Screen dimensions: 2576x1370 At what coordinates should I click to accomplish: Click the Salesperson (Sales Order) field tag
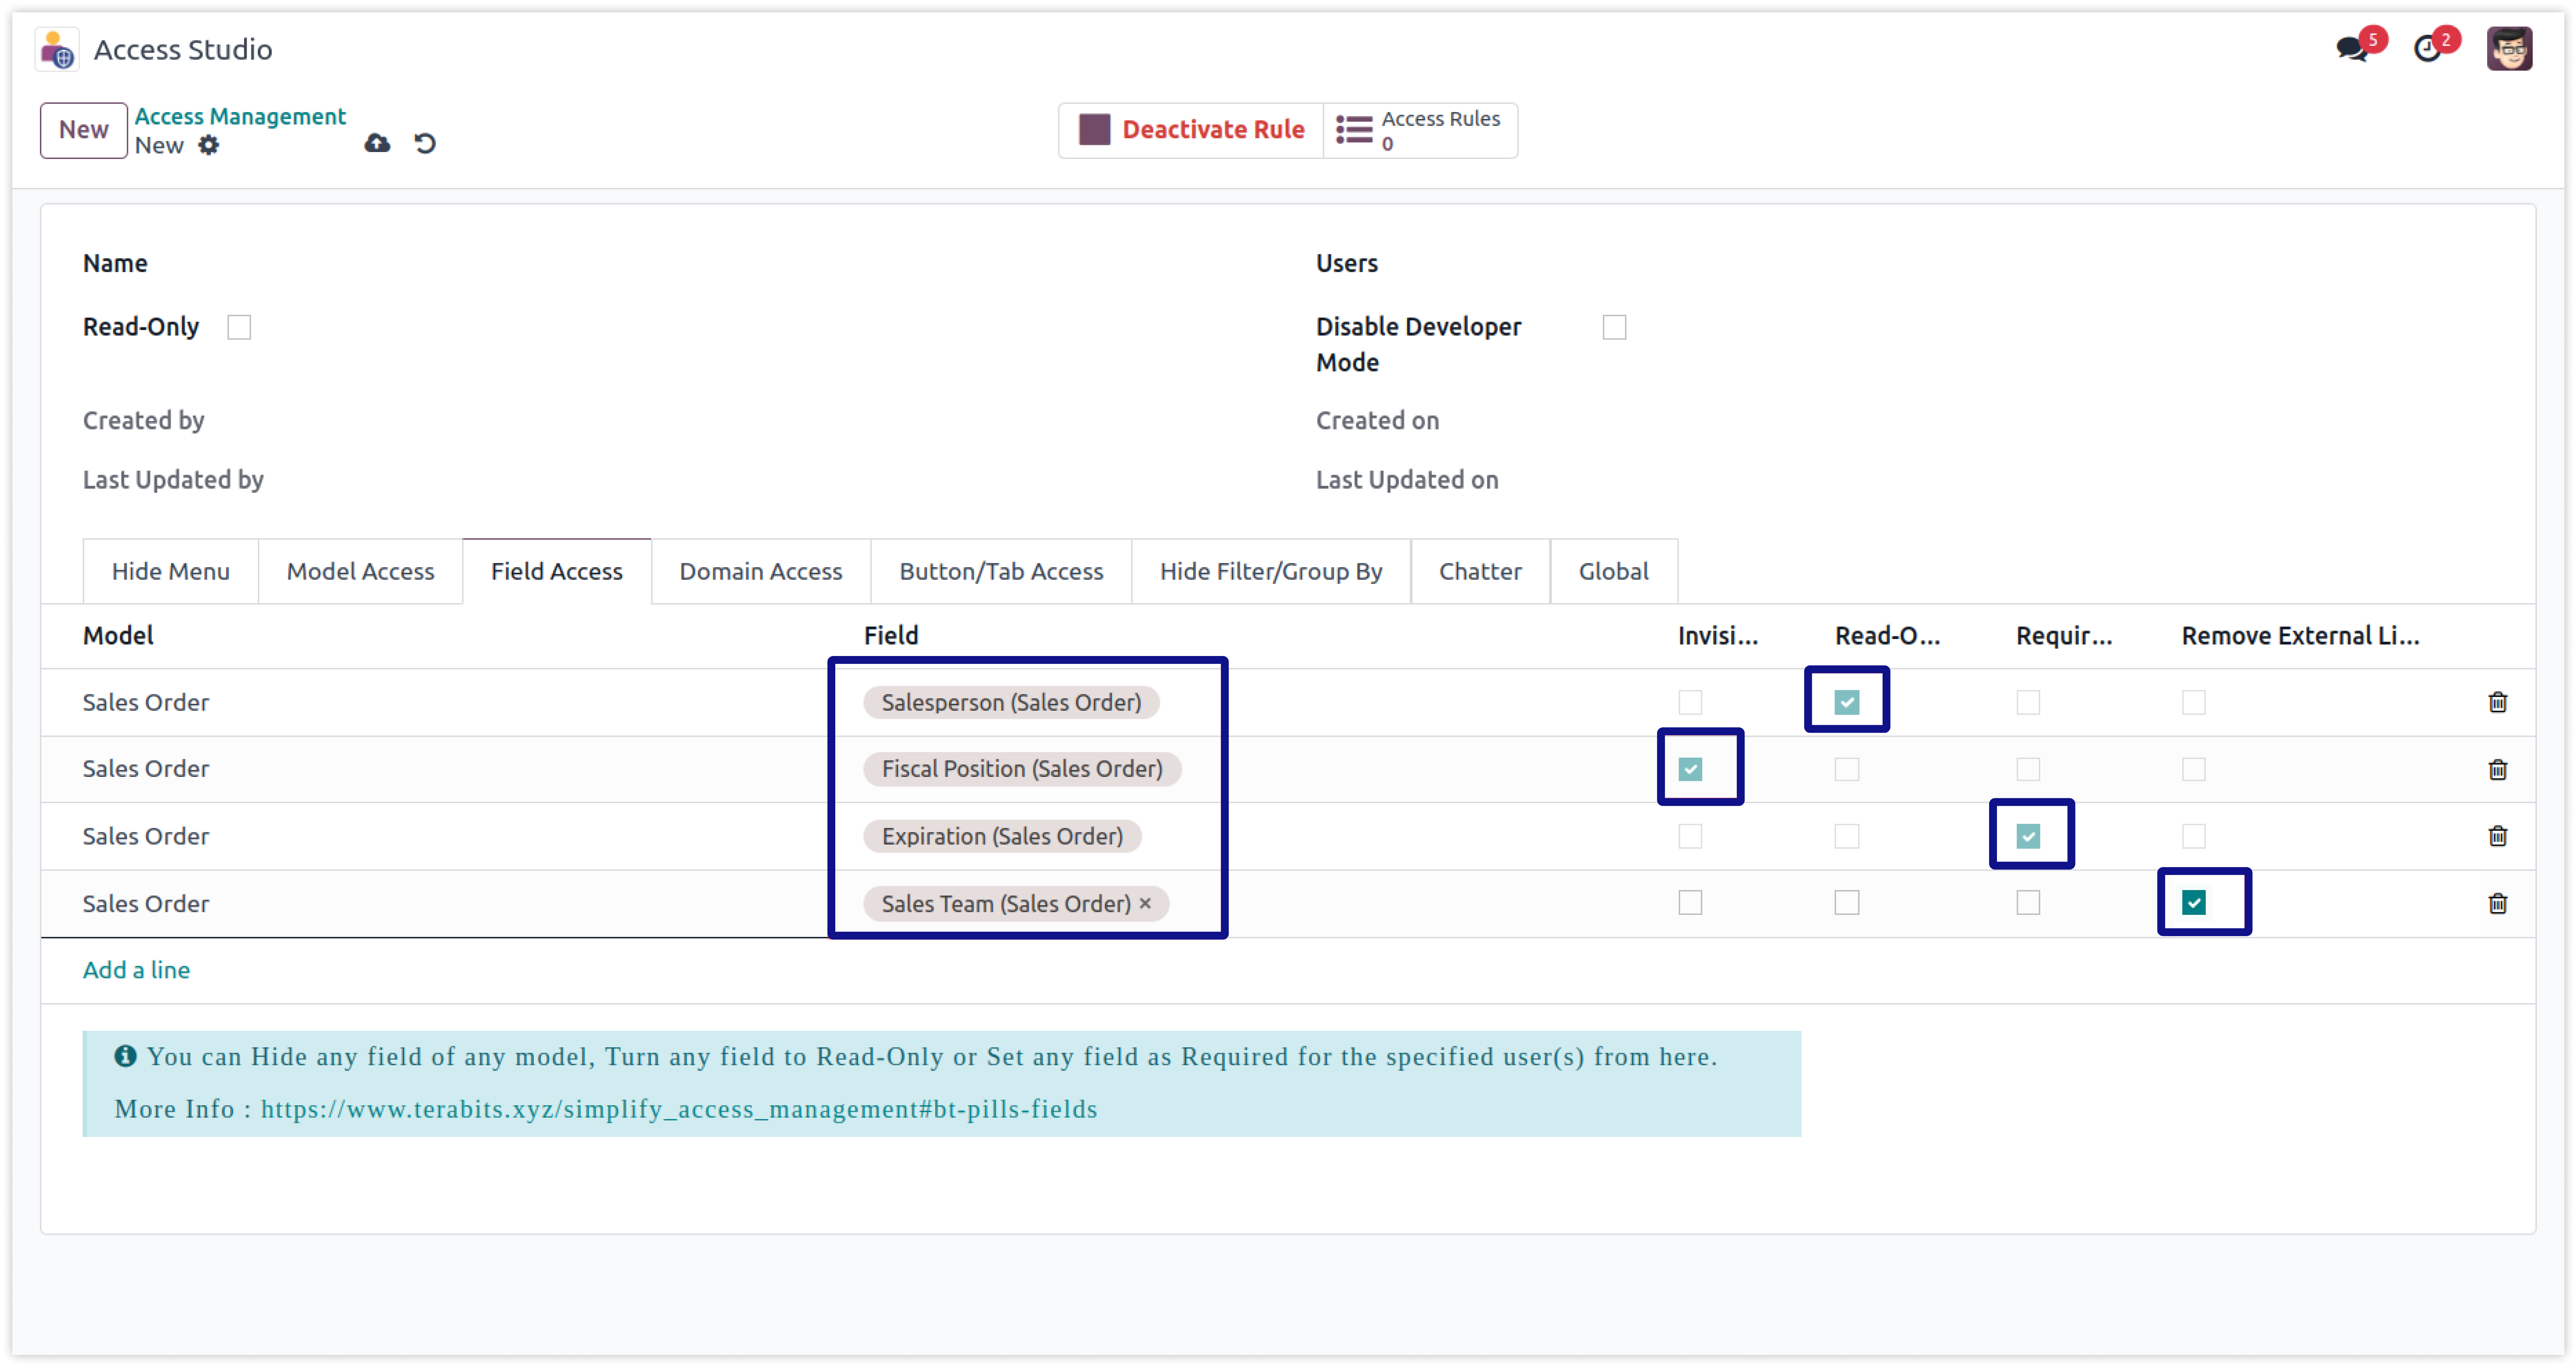click(1011, 702)
